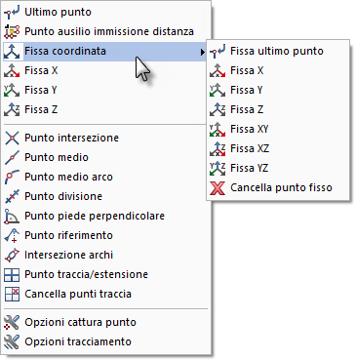Select the Intersezione archi icon
355x360 pixels.
[12, 256]
